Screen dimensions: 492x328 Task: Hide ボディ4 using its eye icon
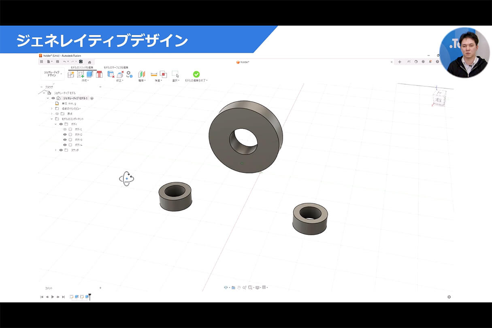65,145
